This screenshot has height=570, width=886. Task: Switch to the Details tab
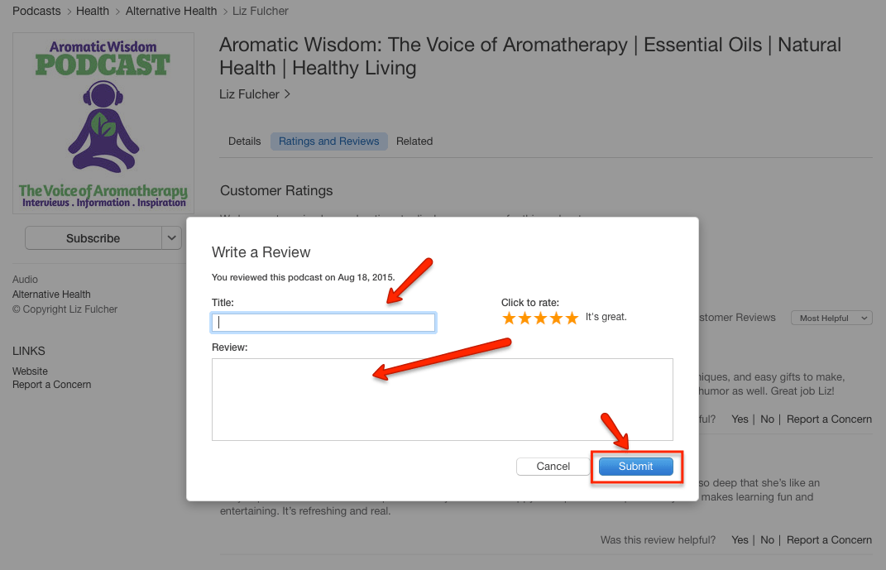pos(245,141)
